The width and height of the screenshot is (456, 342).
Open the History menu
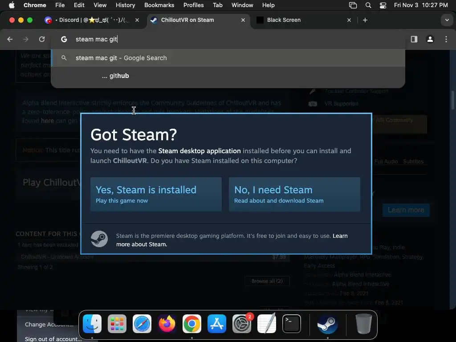click(x=125, y=5)
